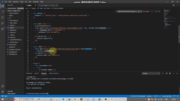The height and width of the screenshot is (101, 180).
Task: Select the unsaved 'var config' Untitled tab
Action: 48,5
